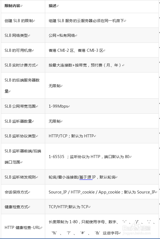This screenshot has height=239, width=160.
Task: Click the value '1-99Mbps'
Action: coord(58,106)
